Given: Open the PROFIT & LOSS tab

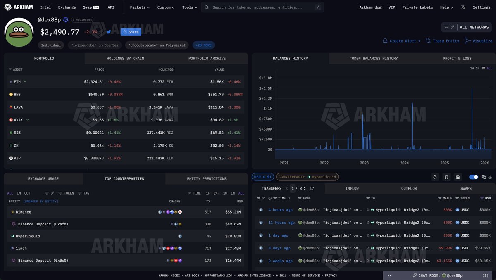Looking at the screenshot, I should pos(457,58).
